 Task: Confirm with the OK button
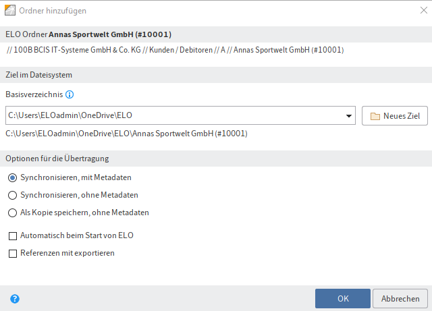[x=343, y=299]
